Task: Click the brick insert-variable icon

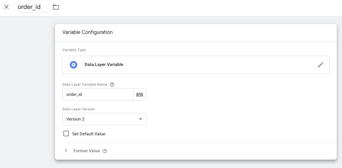Action: 140,94
